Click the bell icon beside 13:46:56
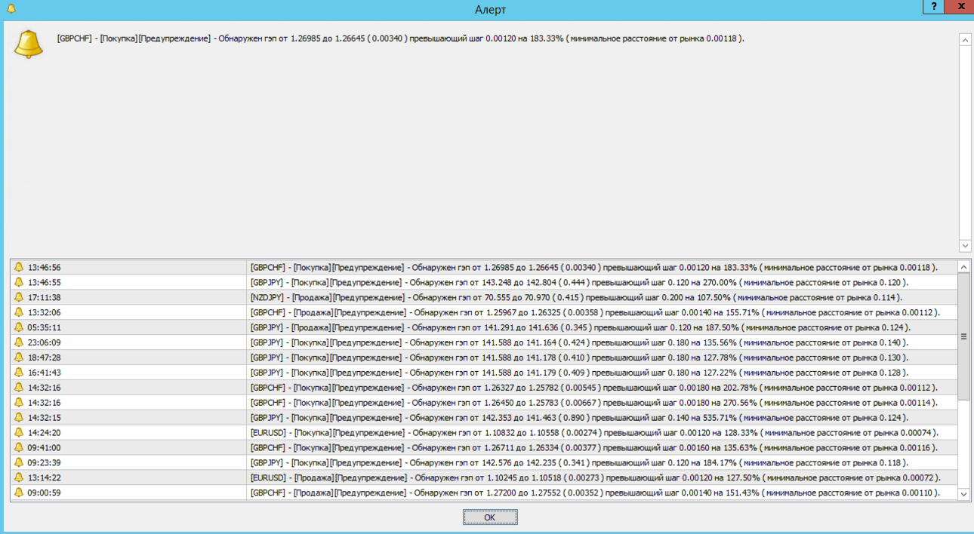Image resolution: width=974 pixels, height=534 pixels. [x=19, y=267]
